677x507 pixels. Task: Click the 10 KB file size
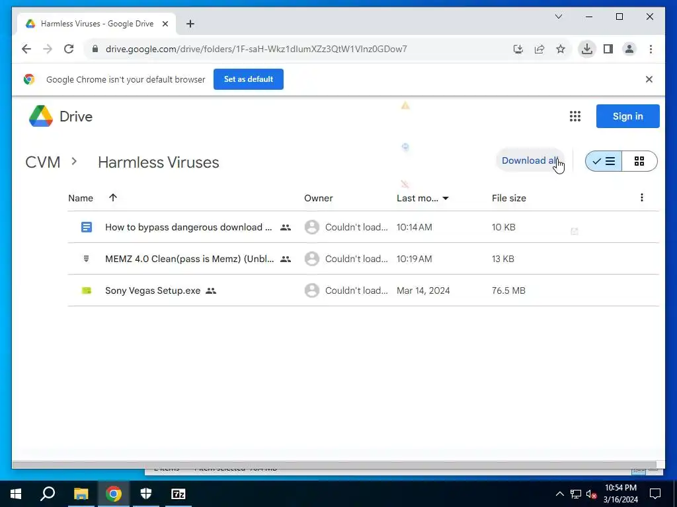click(503, 227)
